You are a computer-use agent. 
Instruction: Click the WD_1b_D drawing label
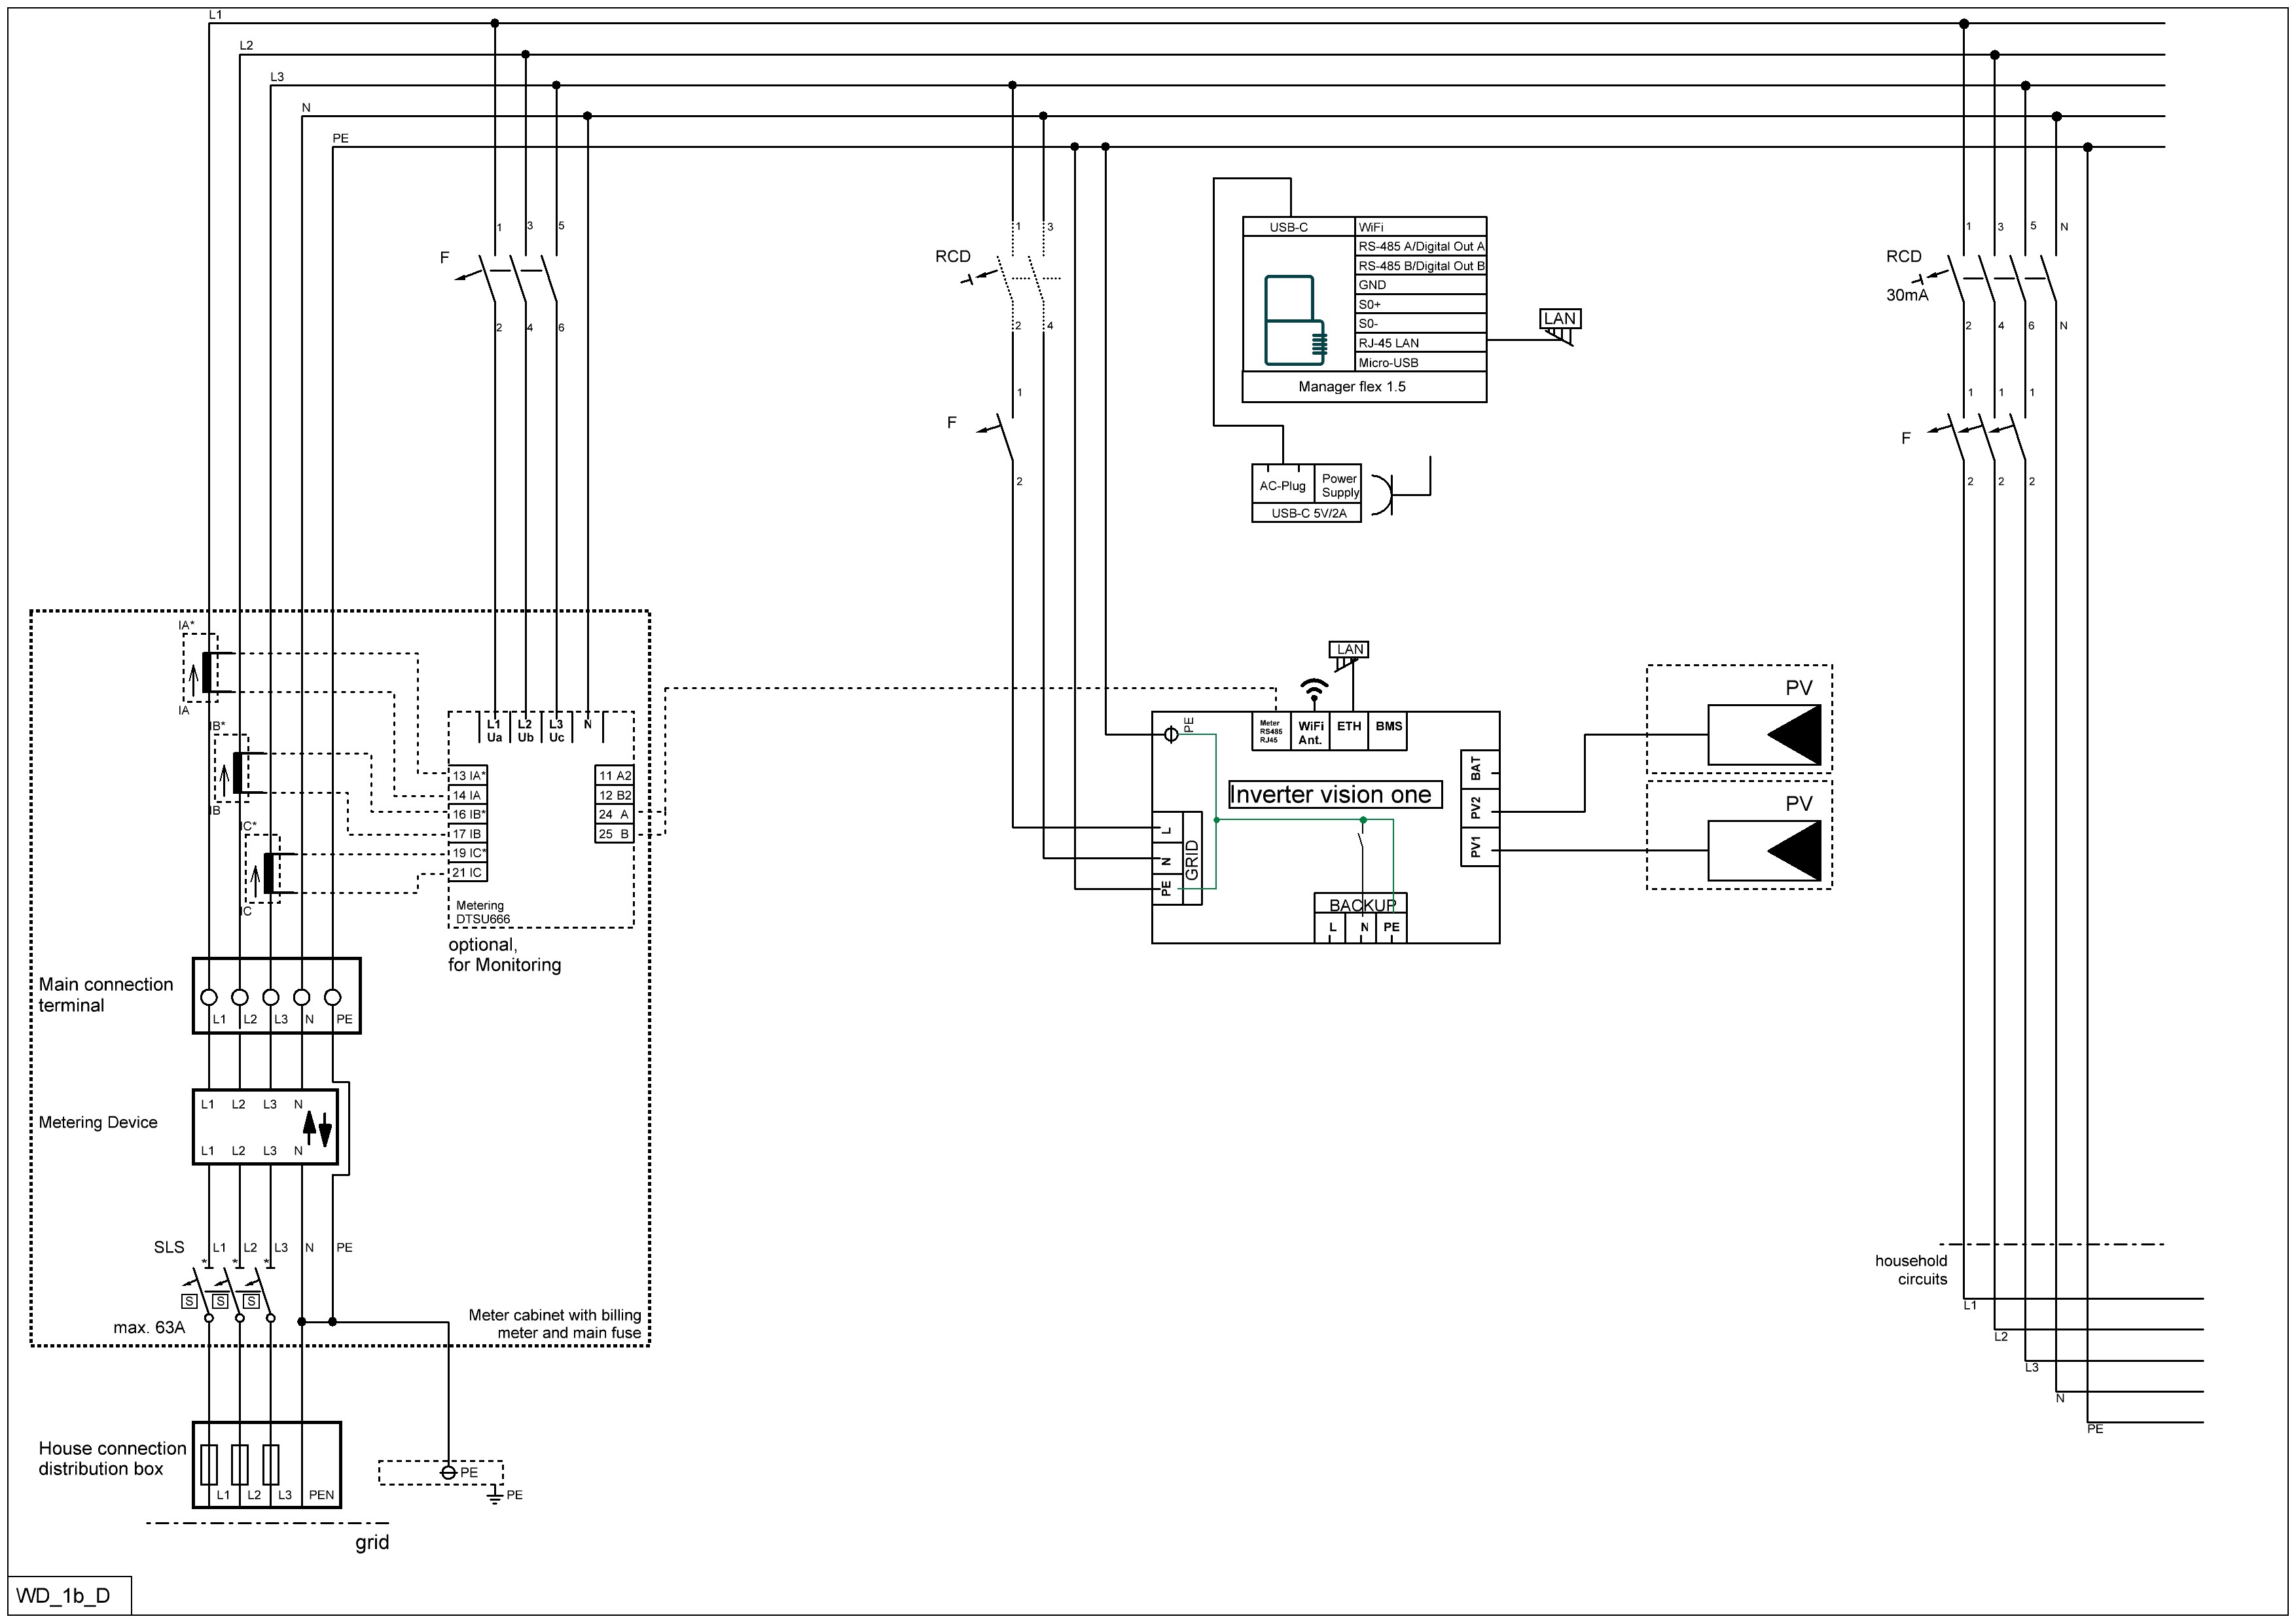pyautogui.click(x=63, y=1595)
